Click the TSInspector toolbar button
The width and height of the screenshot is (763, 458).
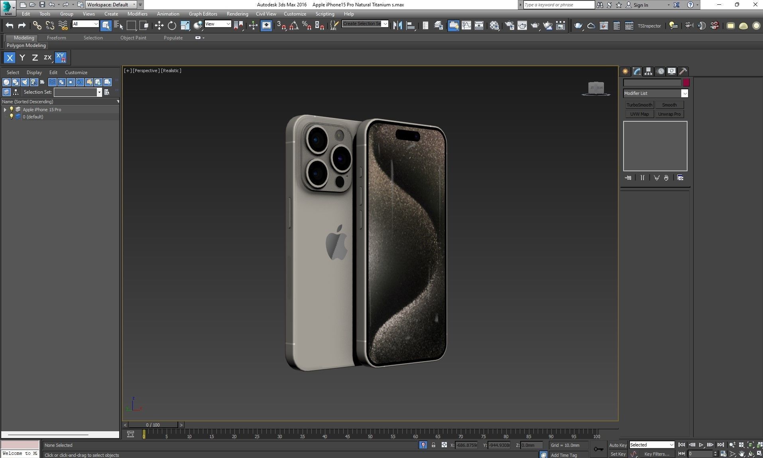pyautogui.click(x=649, y=26)
